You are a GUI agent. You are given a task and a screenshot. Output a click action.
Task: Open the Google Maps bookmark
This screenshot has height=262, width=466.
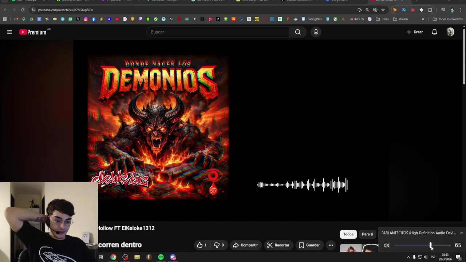(x=24, y=19)
